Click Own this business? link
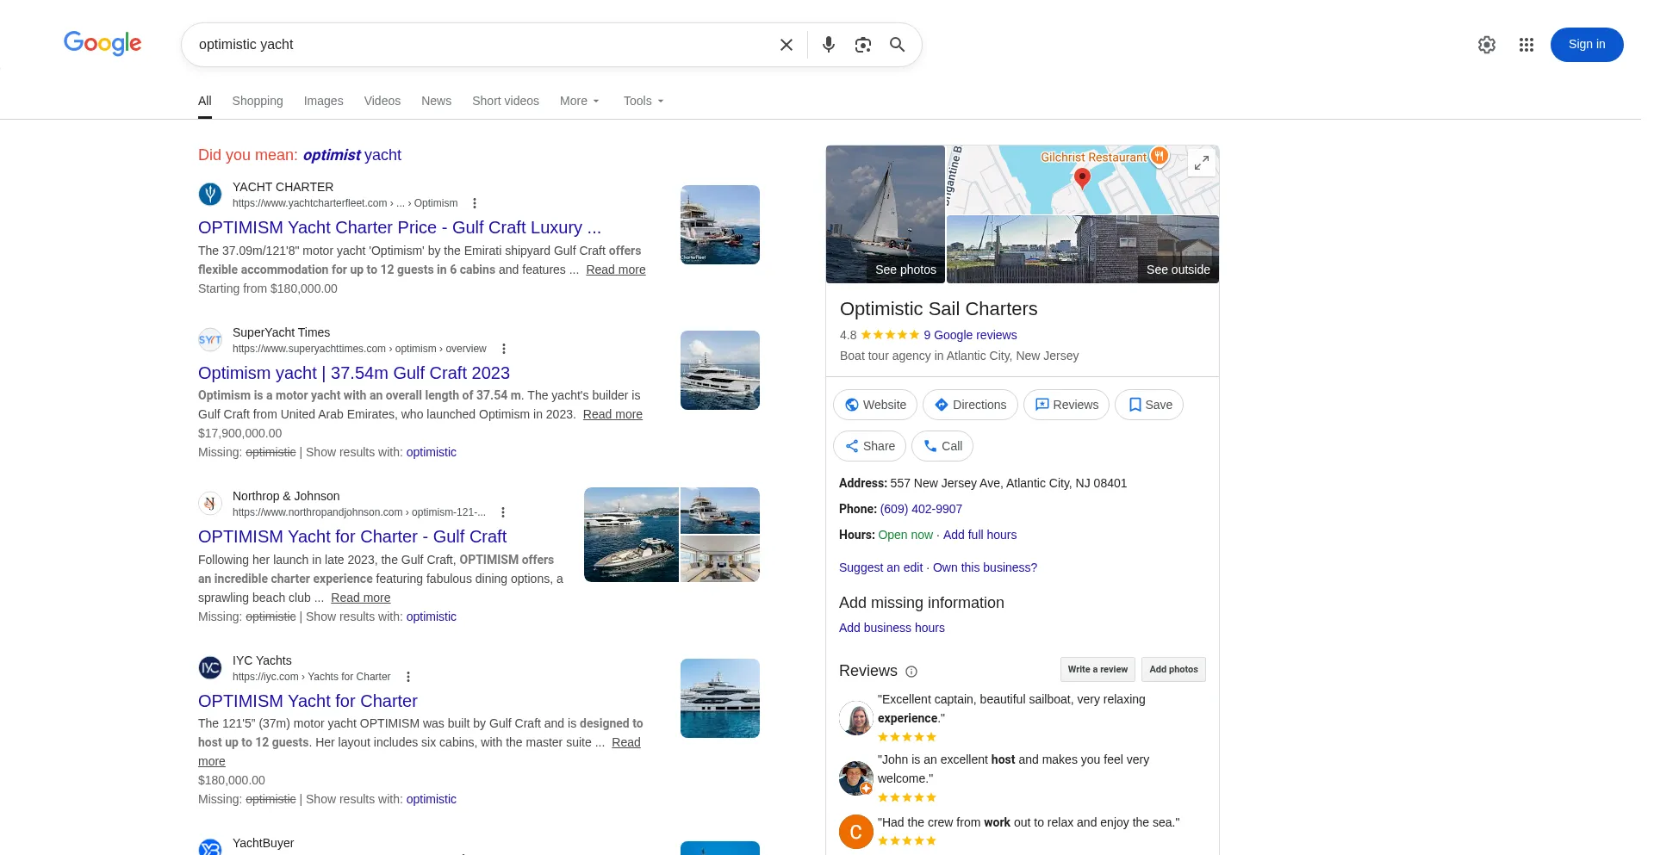Viewport: 1654px width, 855px height. [x=985, y=567]
